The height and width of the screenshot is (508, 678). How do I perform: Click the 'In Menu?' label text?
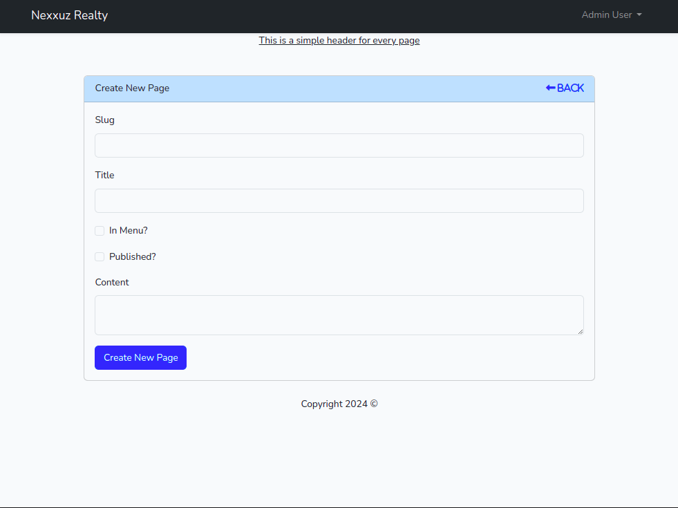129,231
